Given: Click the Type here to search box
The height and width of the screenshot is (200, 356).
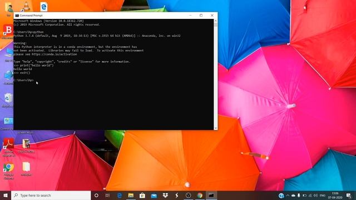Looking at the screenshot, I should tap(51, 195).
